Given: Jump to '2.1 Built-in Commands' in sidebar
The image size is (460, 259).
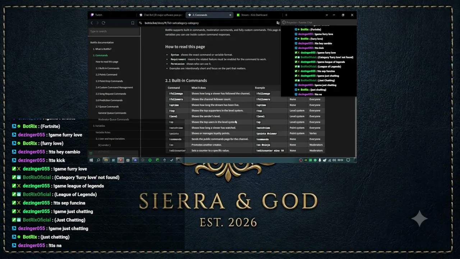Looking at the screenshot, I should pyautogui.click(x=107, y=68).
